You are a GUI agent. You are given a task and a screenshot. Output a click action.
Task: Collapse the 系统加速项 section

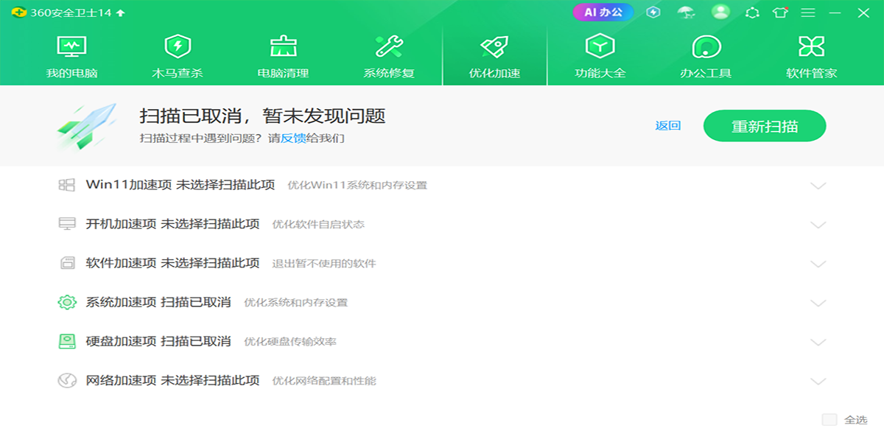[x=819, y=303]
